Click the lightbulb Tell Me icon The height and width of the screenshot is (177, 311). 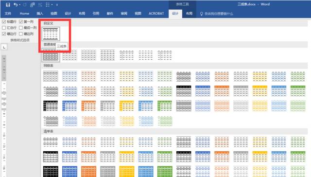click(x=201, y=14)
